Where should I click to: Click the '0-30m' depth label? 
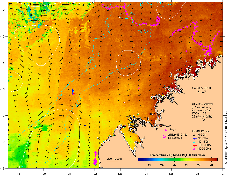(202, 135)
